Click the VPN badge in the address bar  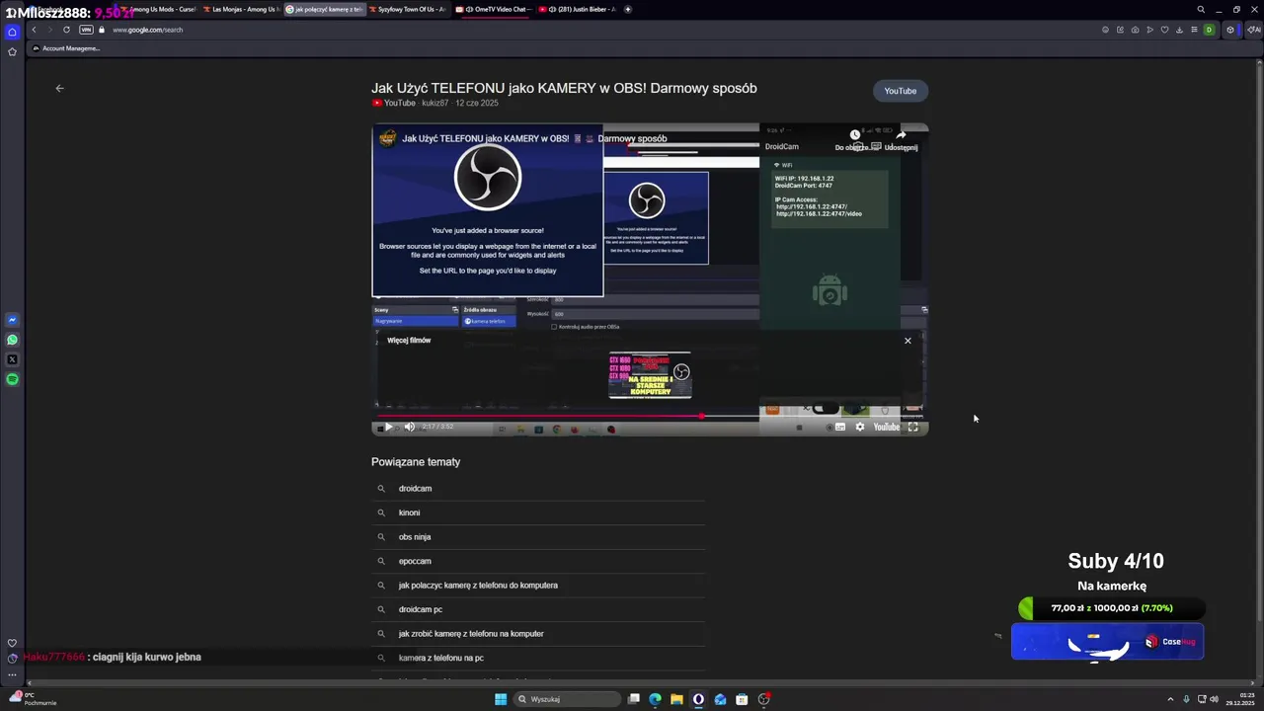click(x=86, y=30)
